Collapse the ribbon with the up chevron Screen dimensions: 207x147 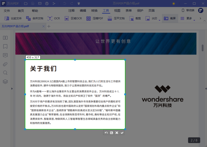pyautogui.click(x=204, y=21)
